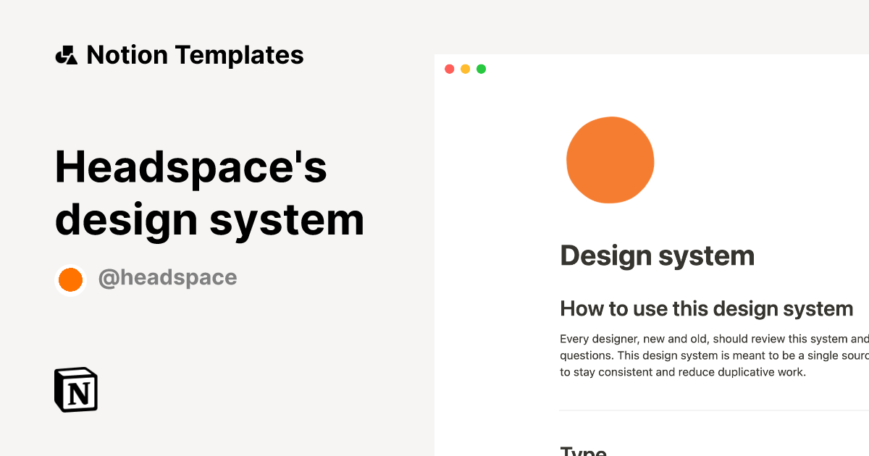
Task: Click the yellow traffic light dot
Action: tap(465, 68)
